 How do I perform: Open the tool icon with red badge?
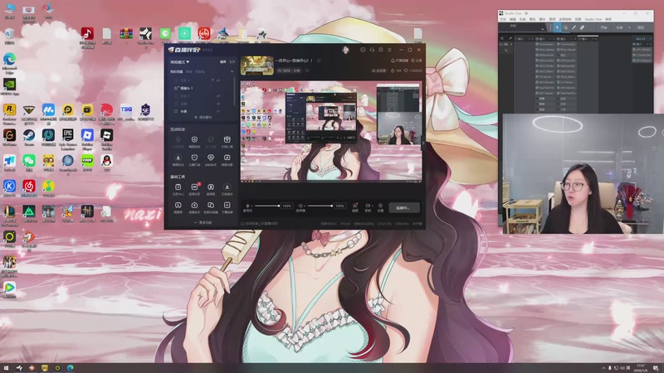point(194,187)
